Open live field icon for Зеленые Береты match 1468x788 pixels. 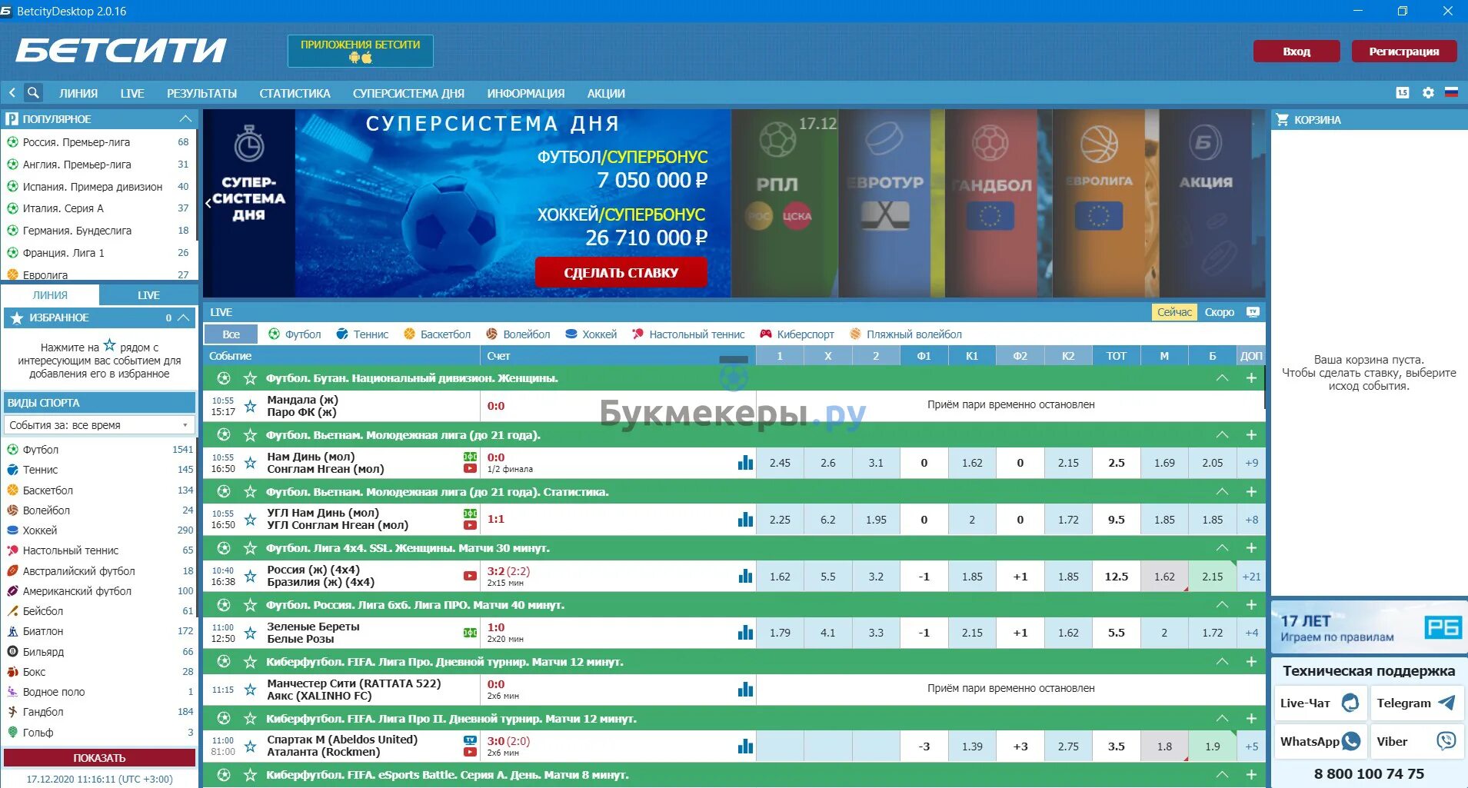coord(470,633)
